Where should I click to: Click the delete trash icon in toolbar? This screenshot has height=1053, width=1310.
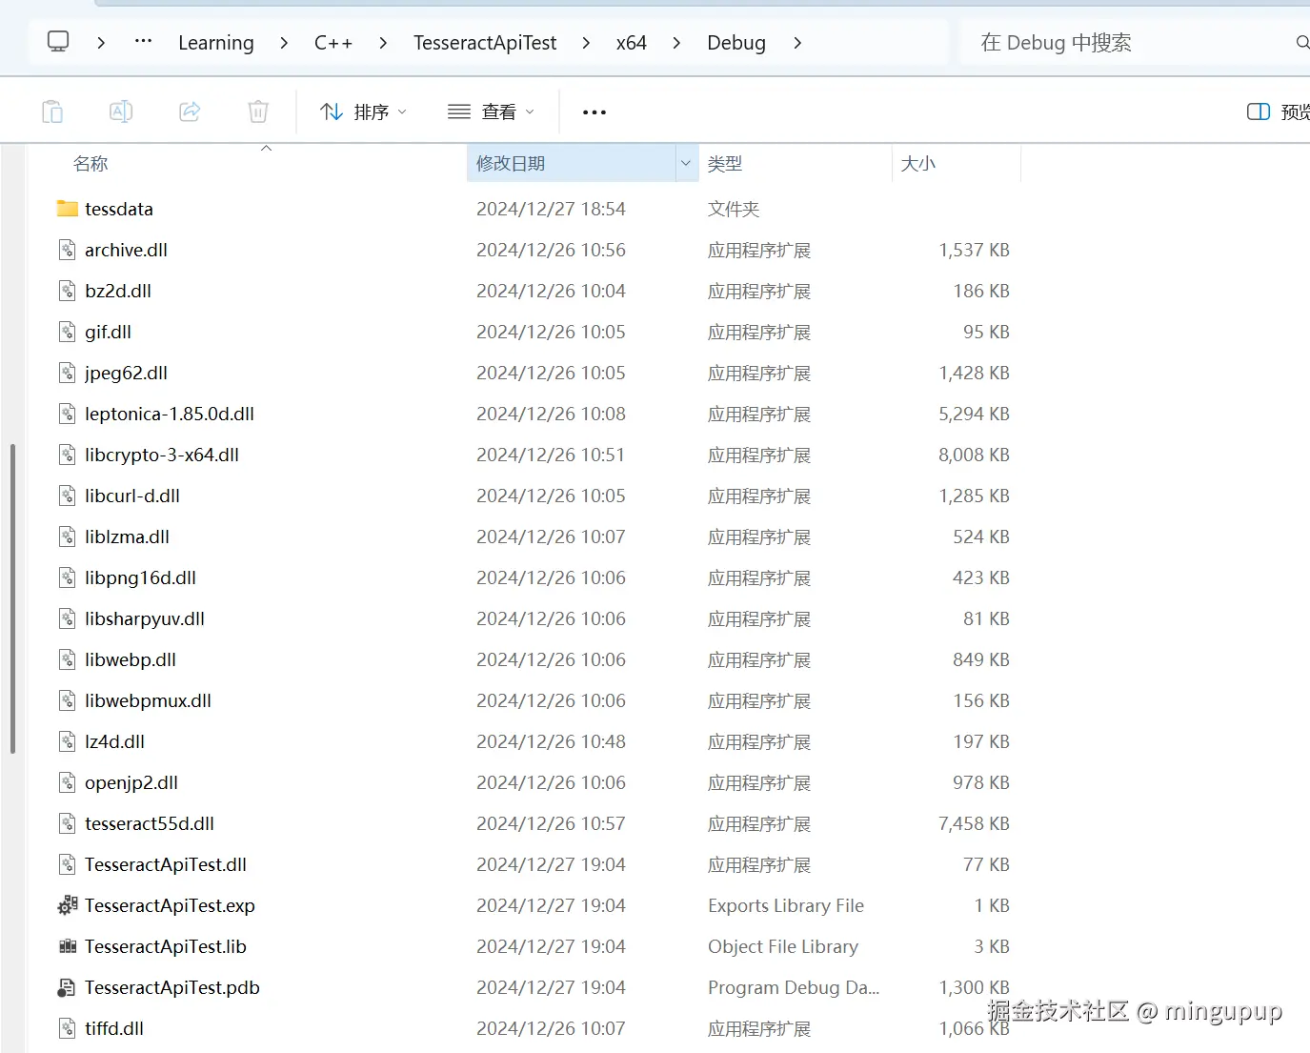(258, 111)
